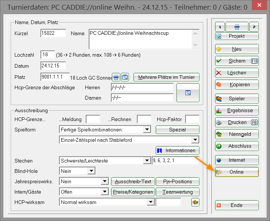This screenshot has height=221, width=270.
Task: Open the Online settings button
Action: click(x=237, y=172)
